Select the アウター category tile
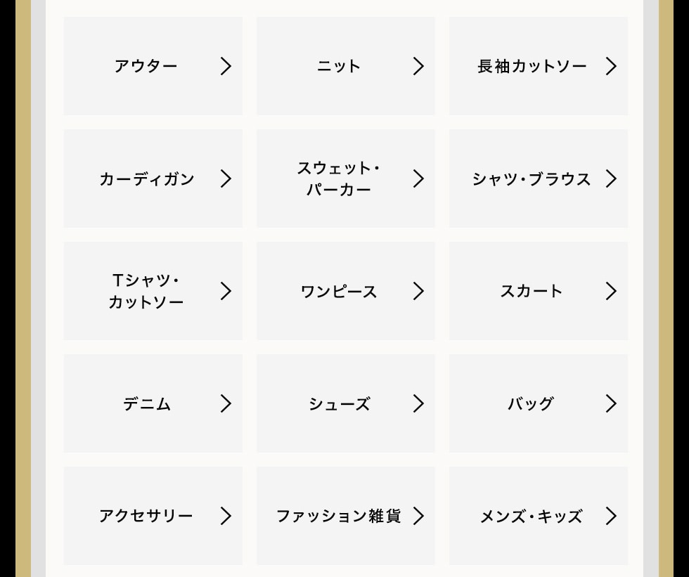 [x=146, y=66]
